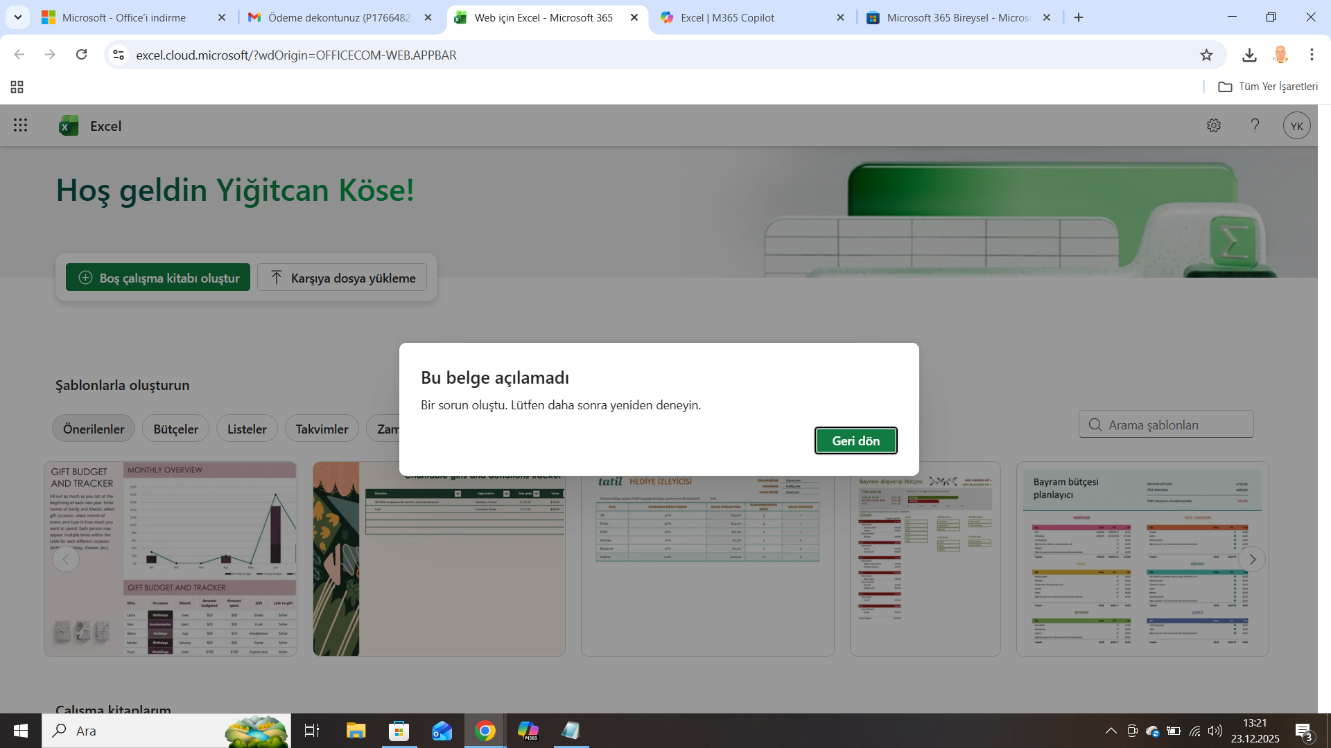Open the Chrome apps grid shortcut
Image resolution: width=1331 pixels, height=748 pixels.
17,87
